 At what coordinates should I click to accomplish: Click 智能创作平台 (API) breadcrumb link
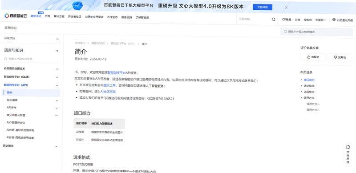click(x=122, y=44)
